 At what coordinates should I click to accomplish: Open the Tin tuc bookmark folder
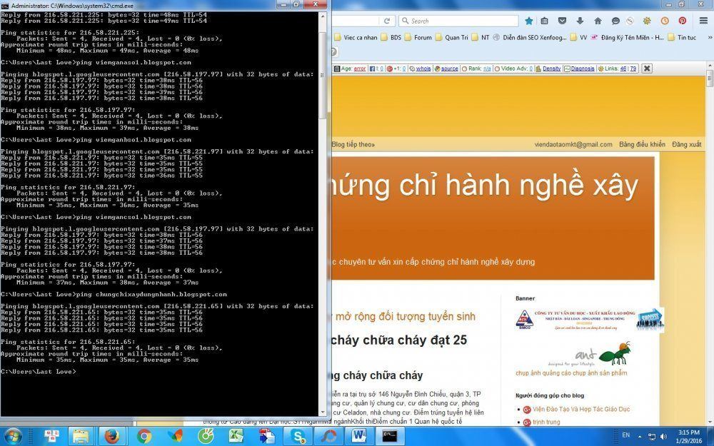point(682,37)
